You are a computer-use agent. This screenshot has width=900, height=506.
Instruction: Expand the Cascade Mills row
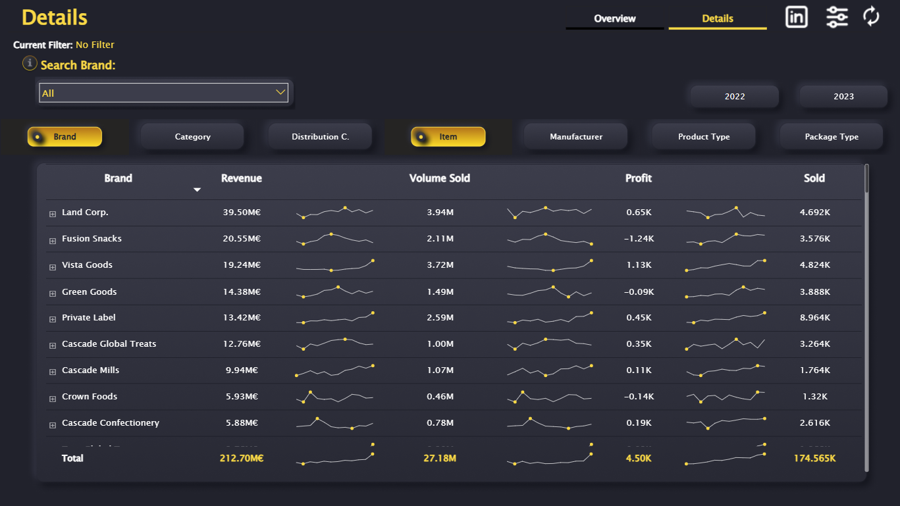pyautogui.click(x=53, y=372)
